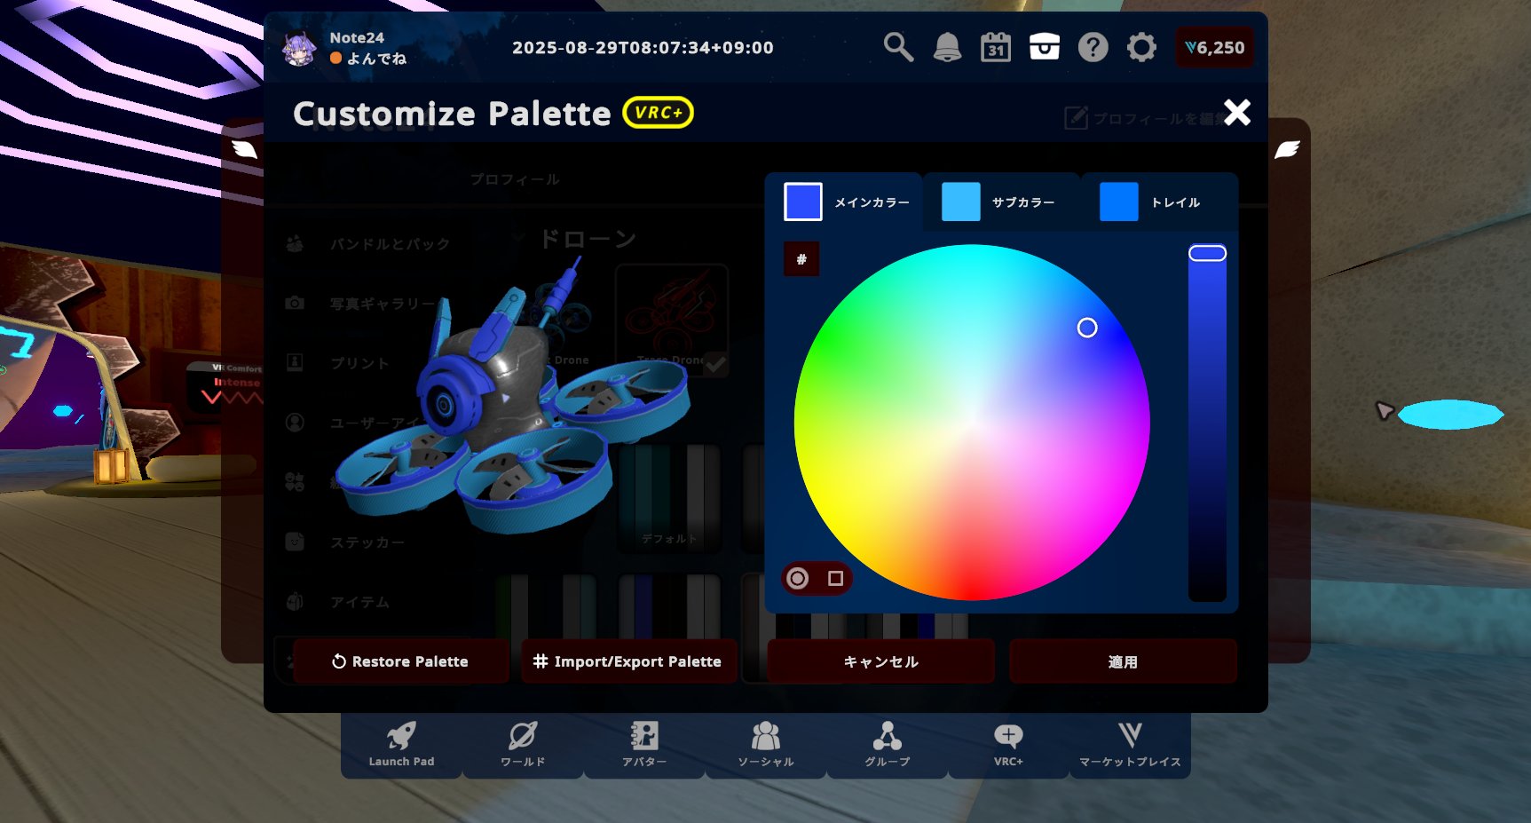Collapse the ドローン section chevron

click(519, 238)
